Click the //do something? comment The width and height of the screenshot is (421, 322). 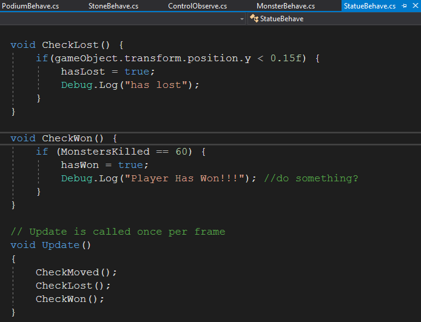coord(311,178)
